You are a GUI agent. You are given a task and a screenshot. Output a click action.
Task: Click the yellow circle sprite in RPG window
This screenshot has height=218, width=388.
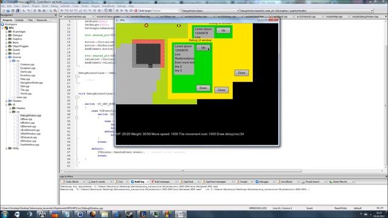pos(146,25)
